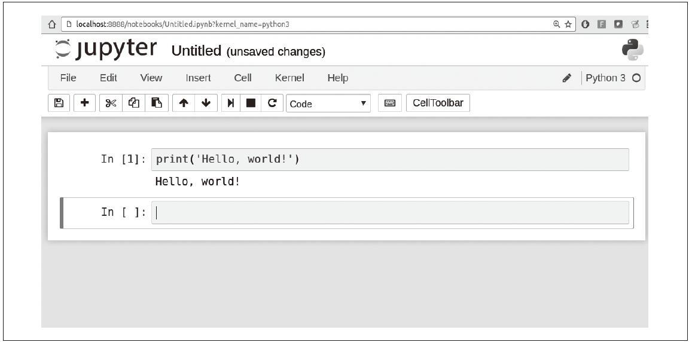Move selected cell up arrow
The width and height of the screenshot is (689, 342).
pos(184,103)
